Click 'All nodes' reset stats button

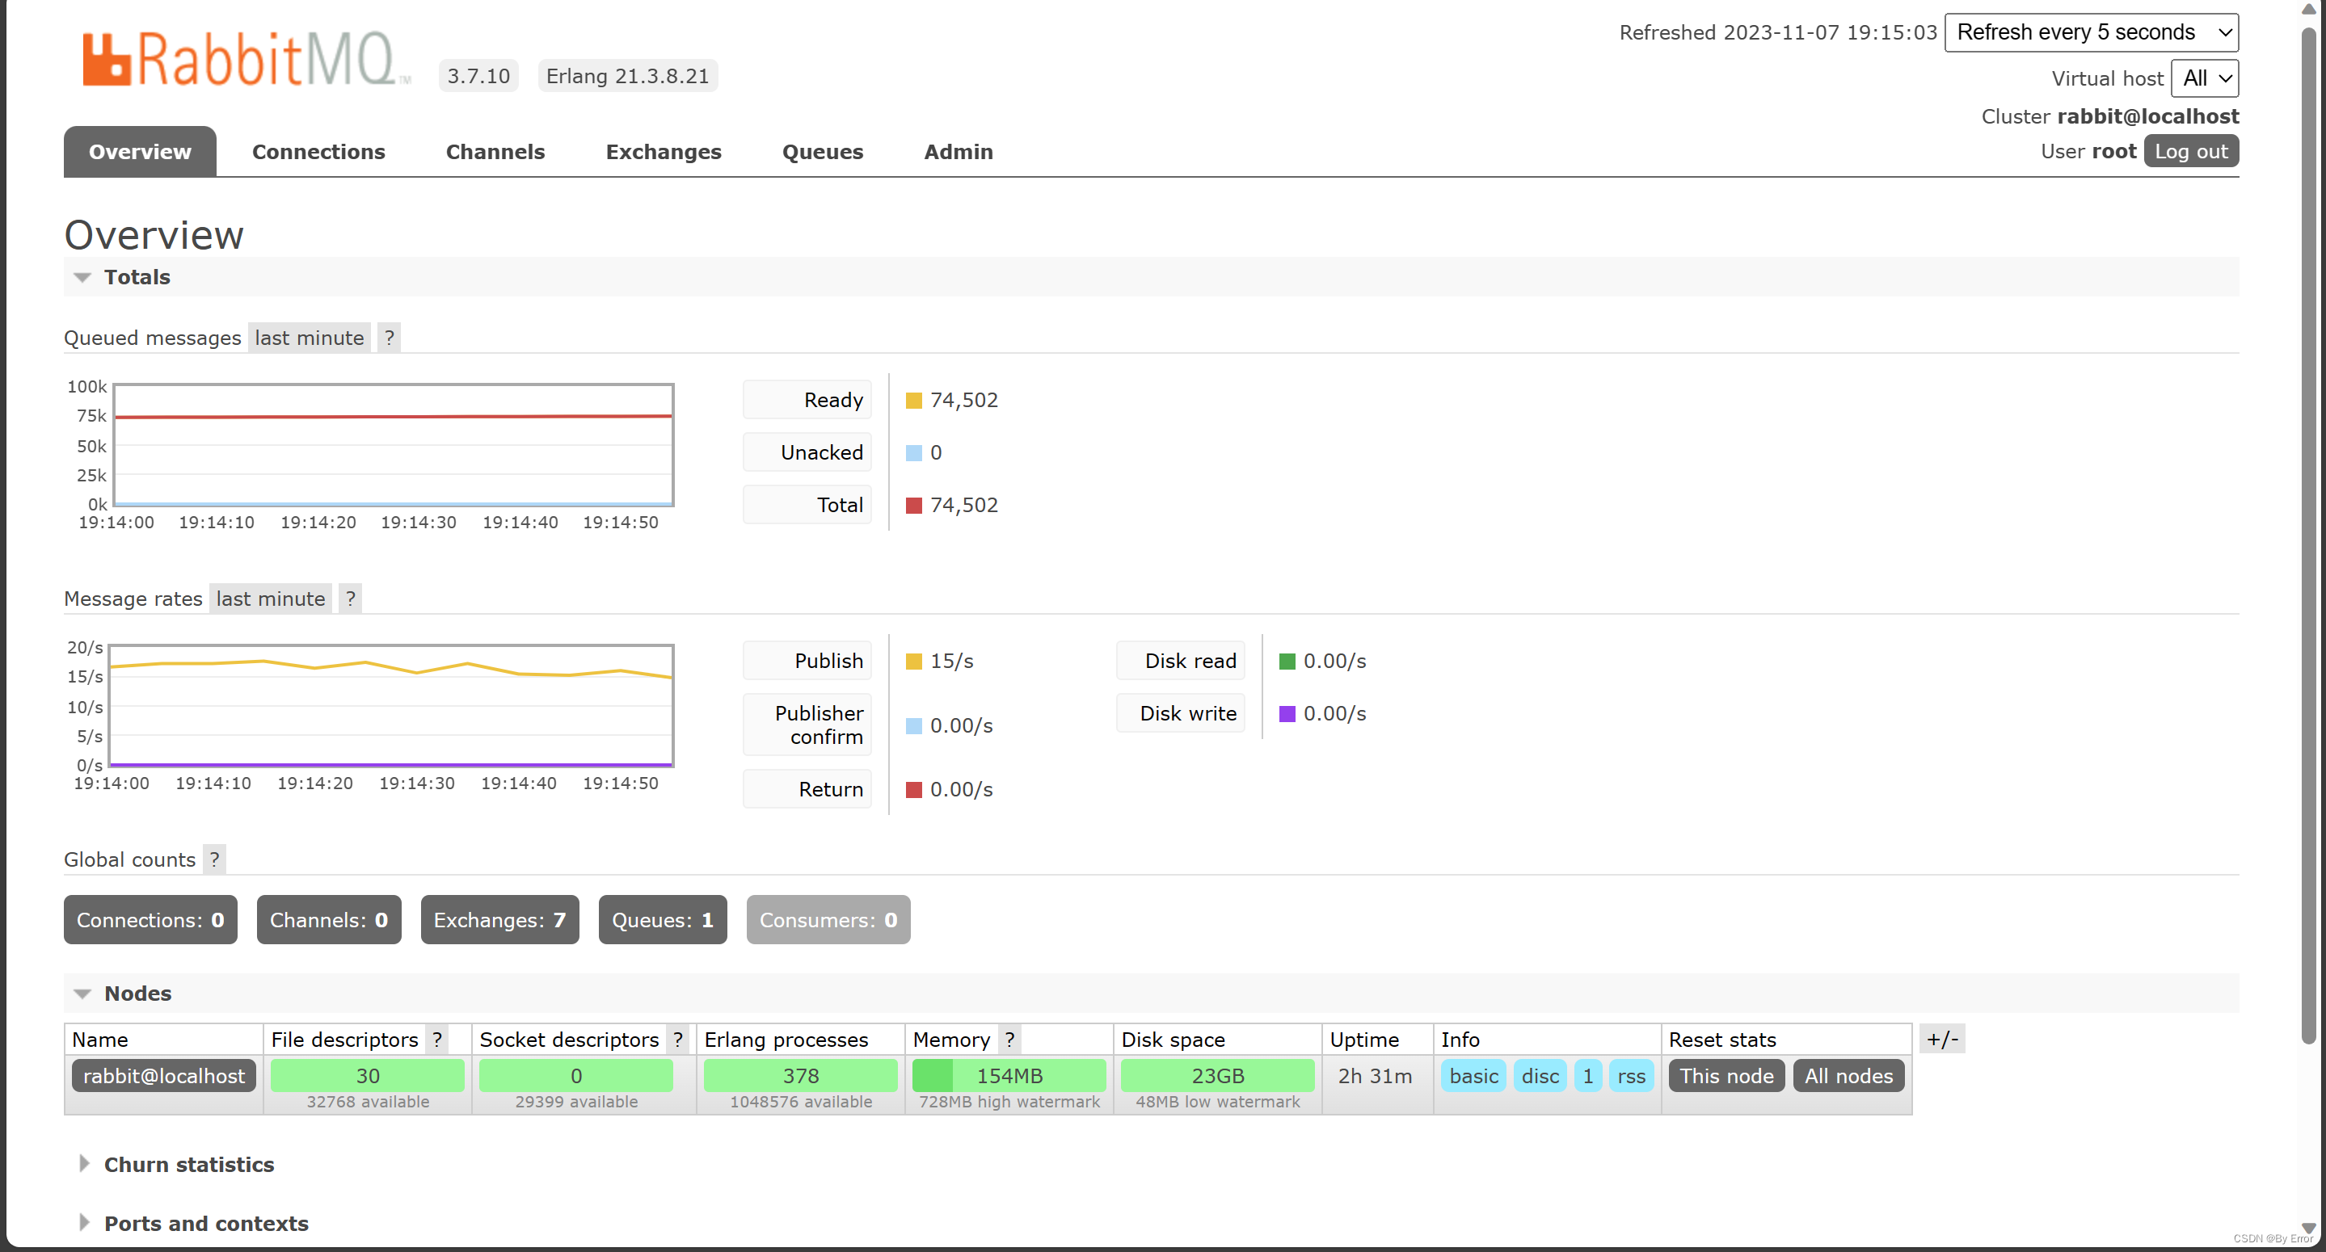1848,1074
